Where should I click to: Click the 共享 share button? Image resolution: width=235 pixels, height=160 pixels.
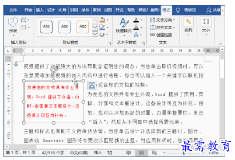point(214,10)
